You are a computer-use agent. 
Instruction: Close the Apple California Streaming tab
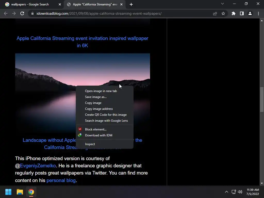coord(121,4)
